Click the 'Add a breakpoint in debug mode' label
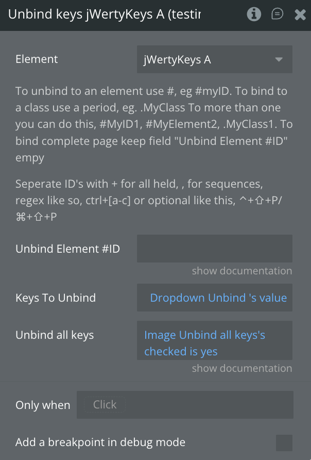 100,442
